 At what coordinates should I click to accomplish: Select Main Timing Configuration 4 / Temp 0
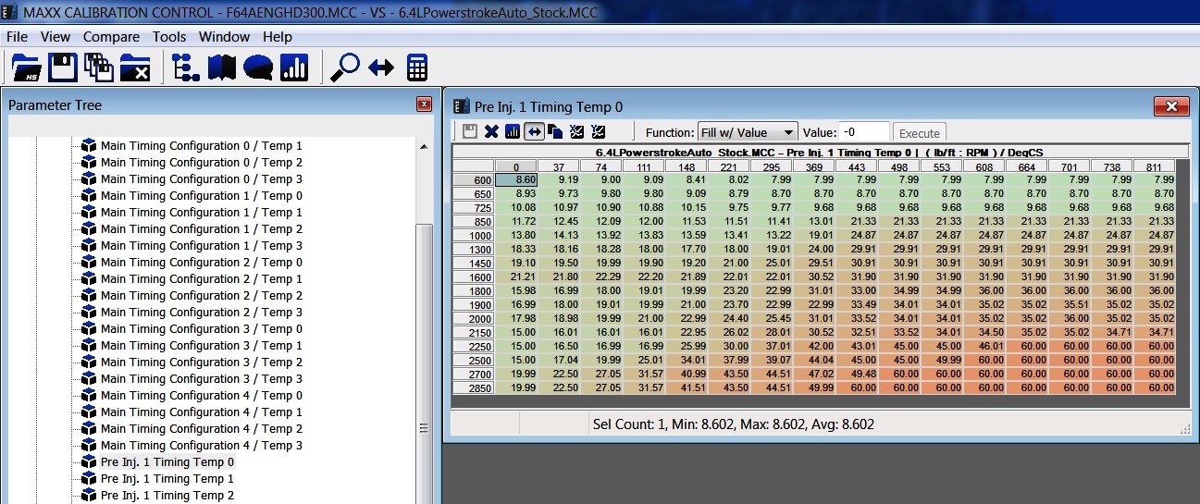pos(201,396)
